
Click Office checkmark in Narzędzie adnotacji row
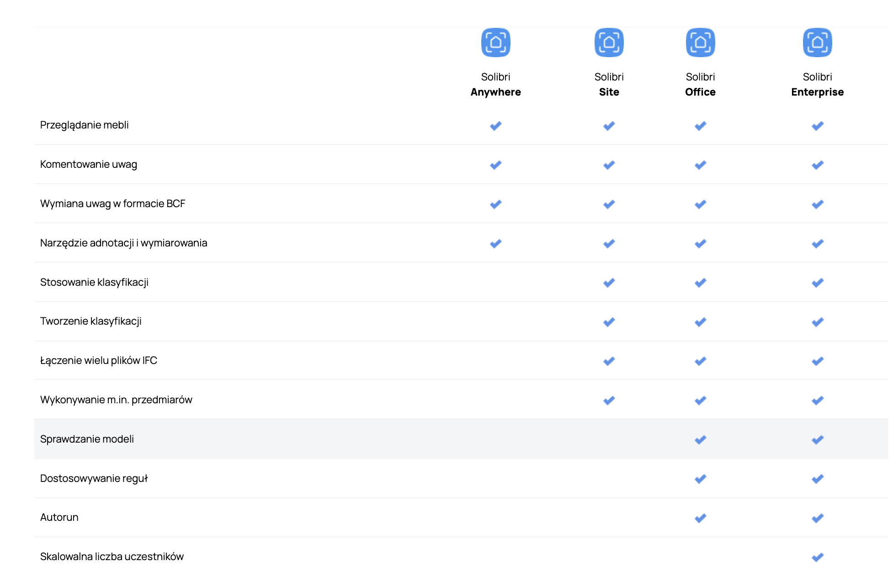(x=700, y=244)
